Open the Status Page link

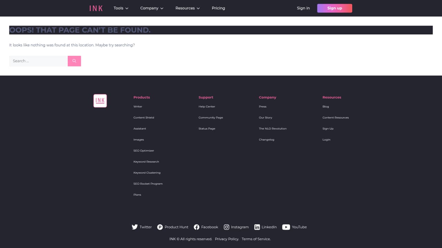[x=207, y=128]
